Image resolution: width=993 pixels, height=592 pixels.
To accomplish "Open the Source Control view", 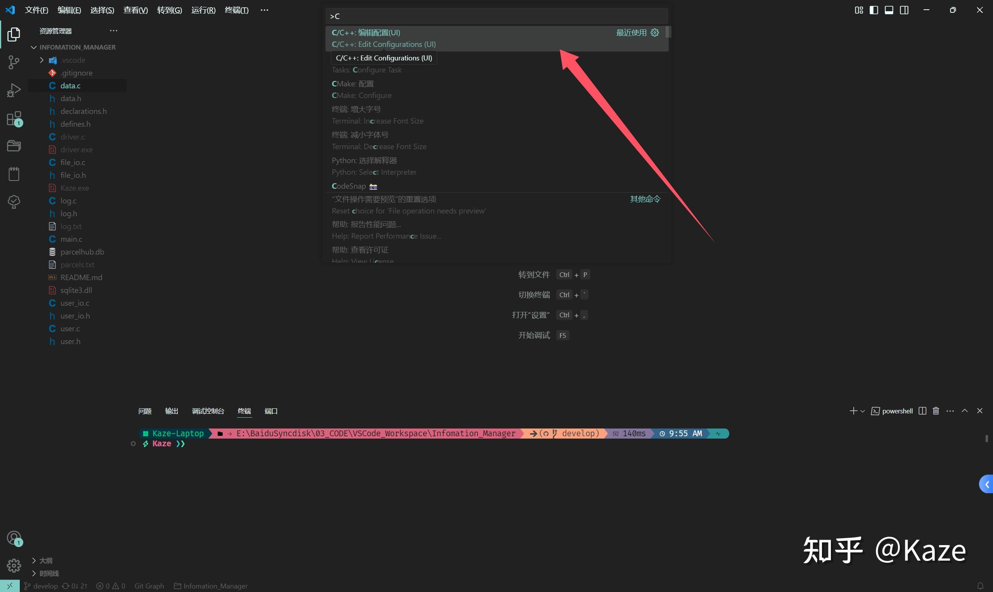I will 14,62.
